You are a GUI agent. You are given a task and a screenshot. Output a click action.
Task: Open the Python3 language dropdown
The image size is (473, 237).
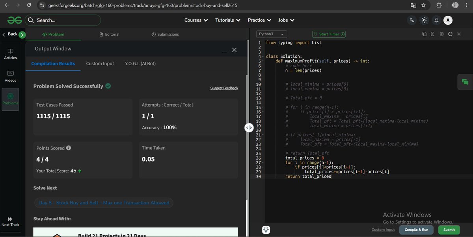click(x=272, y=34)
